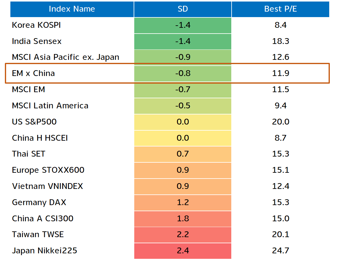Image resolution: width=346 pixels, height=264 pixels.
Task: Select Europe STOXX600 row label
Action: [x=48, y=170]
